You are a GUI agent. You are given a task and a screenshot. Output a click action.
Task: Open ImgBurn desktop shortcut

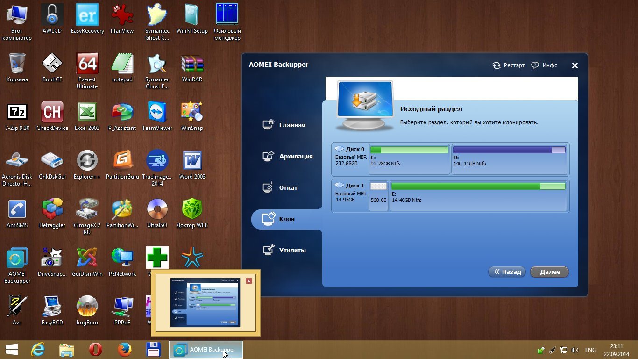87,311
